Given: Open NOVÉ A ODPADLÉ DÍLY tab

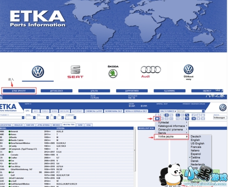Looking at the screenshot, I should (136, 111).
